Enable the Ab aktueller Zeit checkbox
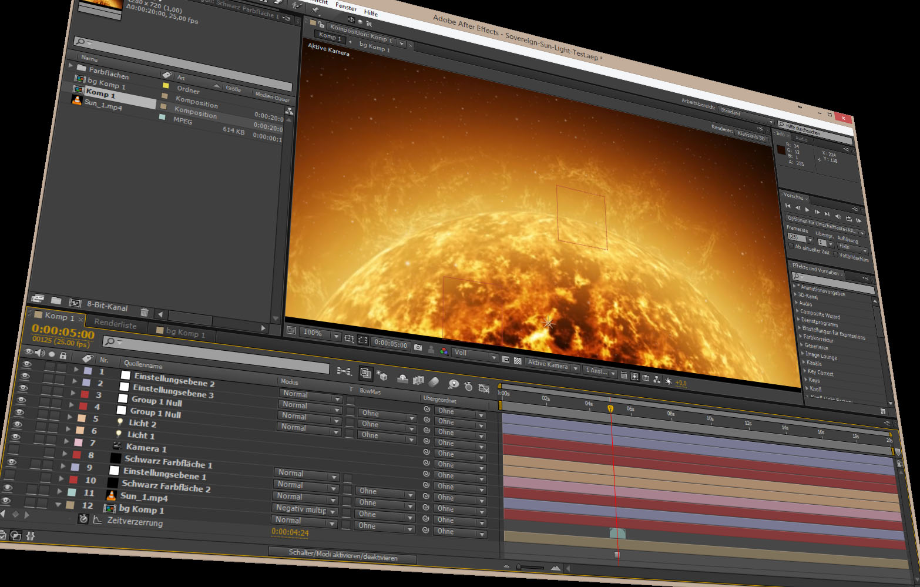This screenshot has width=920, height=587. click(791, 245)
